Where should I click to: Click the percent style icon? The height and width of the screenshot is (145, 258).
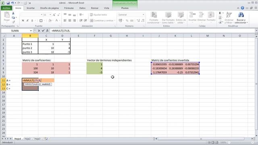pos(127,21)
